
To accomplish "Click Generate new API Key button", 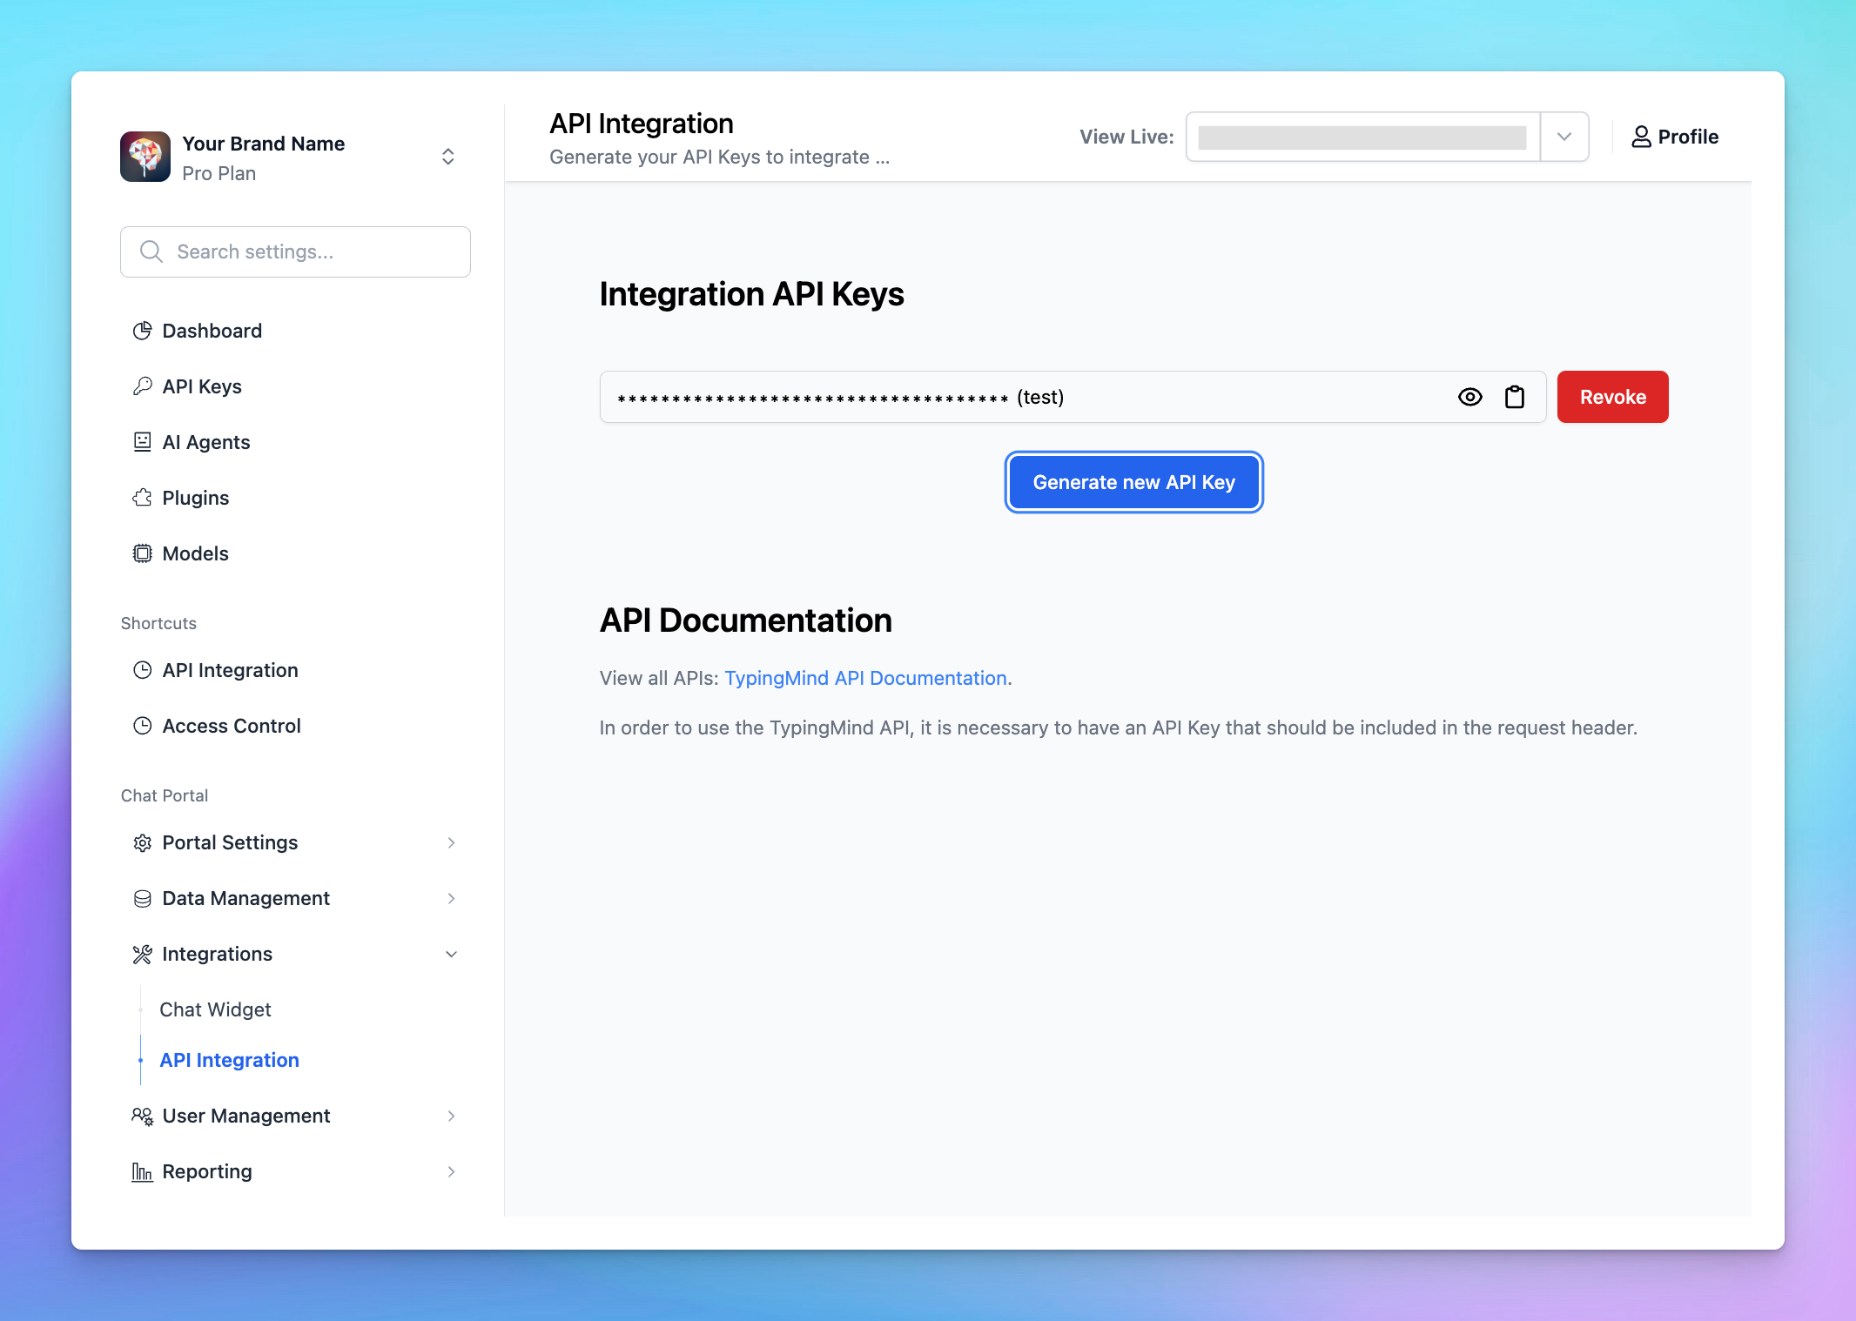I will click(1134, 480).
